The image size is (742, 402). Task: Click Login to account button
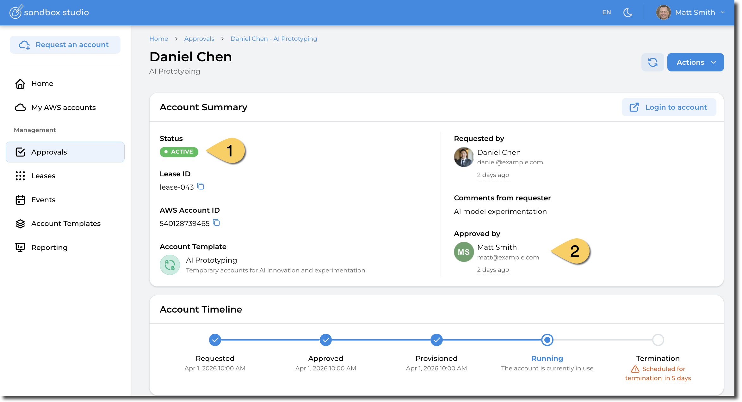tap(669, 107)
